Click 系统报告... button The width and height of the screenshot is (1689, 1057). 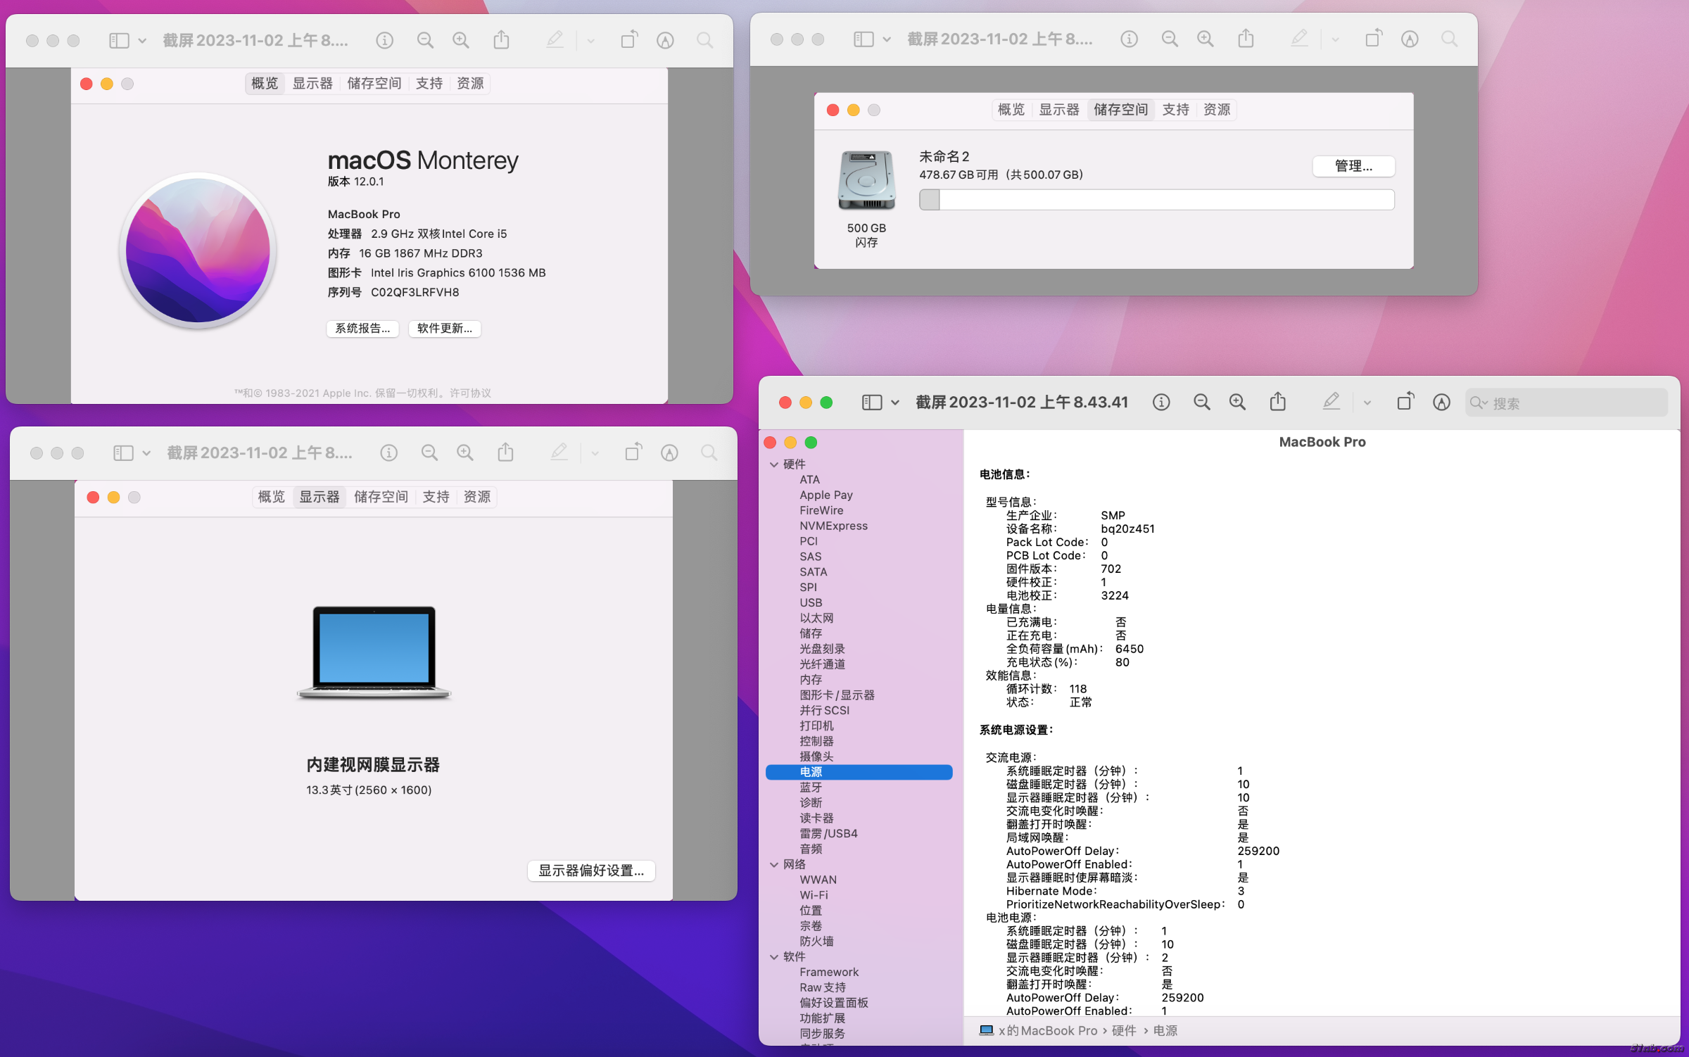click(x=362, y=328)
